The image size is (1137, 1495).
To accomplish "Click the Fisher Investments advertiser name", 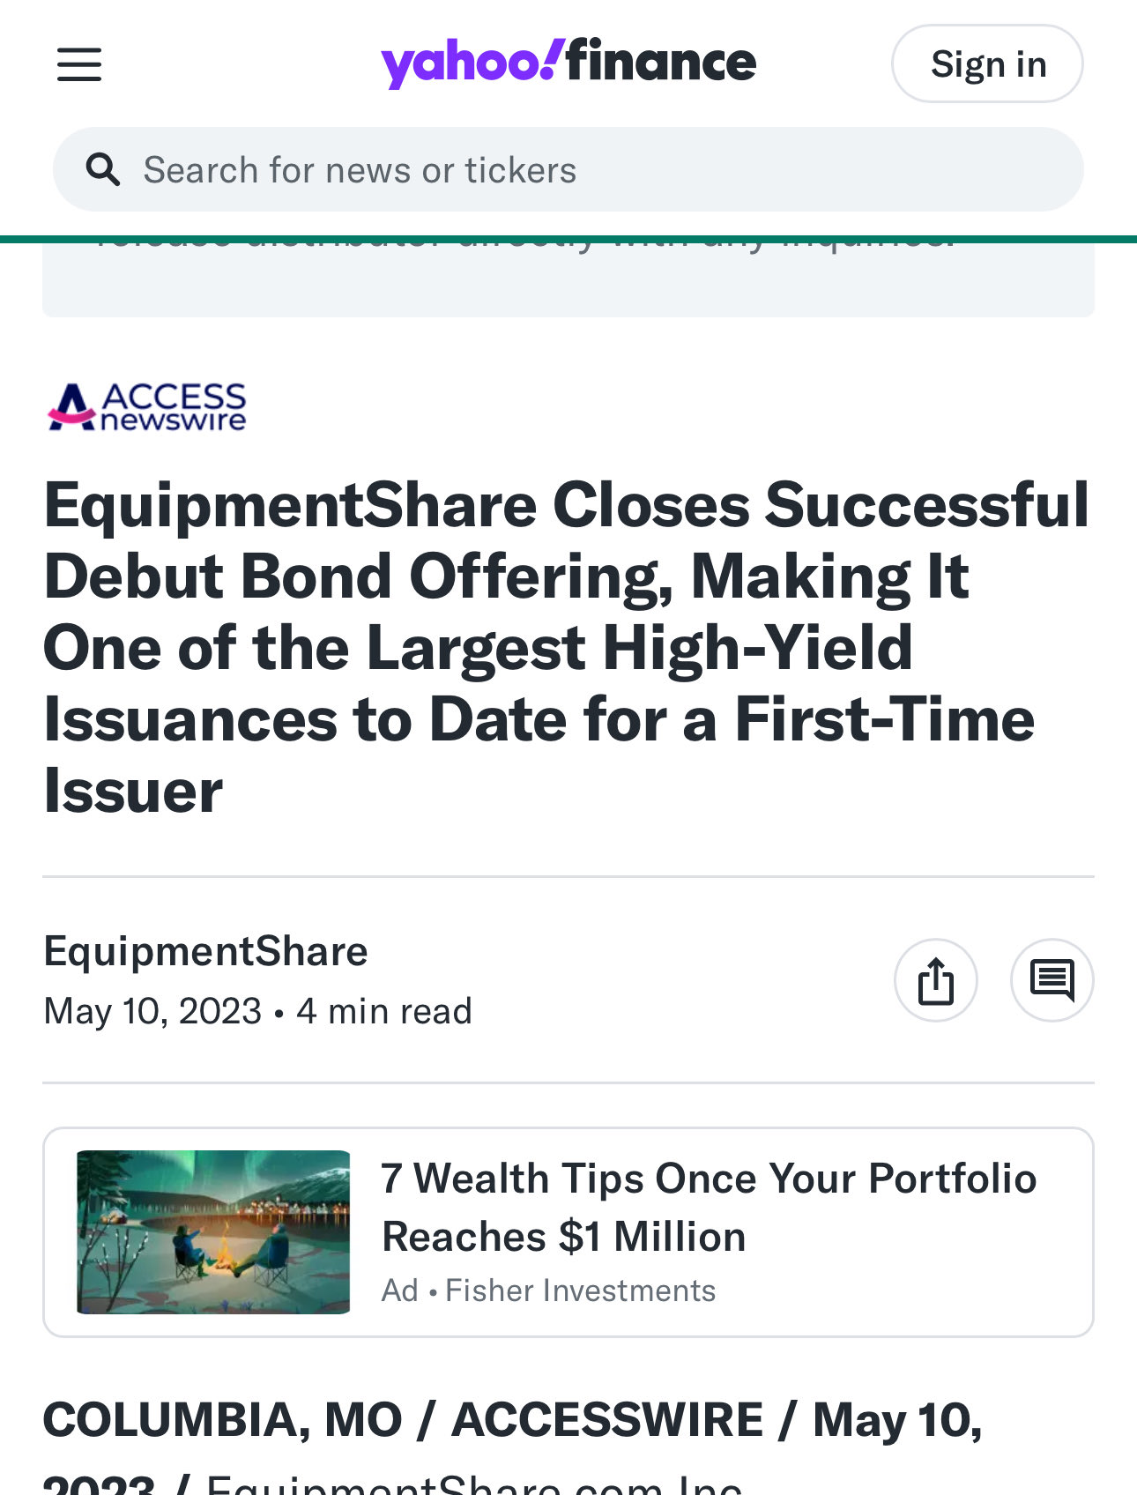I will coord(580,1290).
